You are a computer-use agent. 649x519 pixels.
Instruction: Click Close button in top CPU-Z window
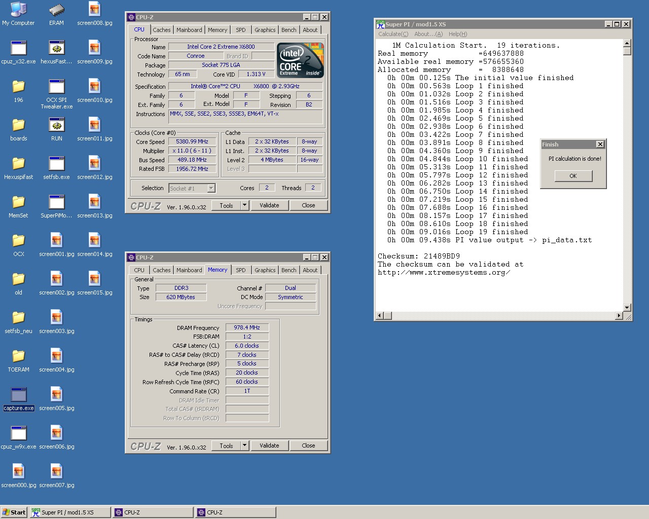[x=308, y=205]
